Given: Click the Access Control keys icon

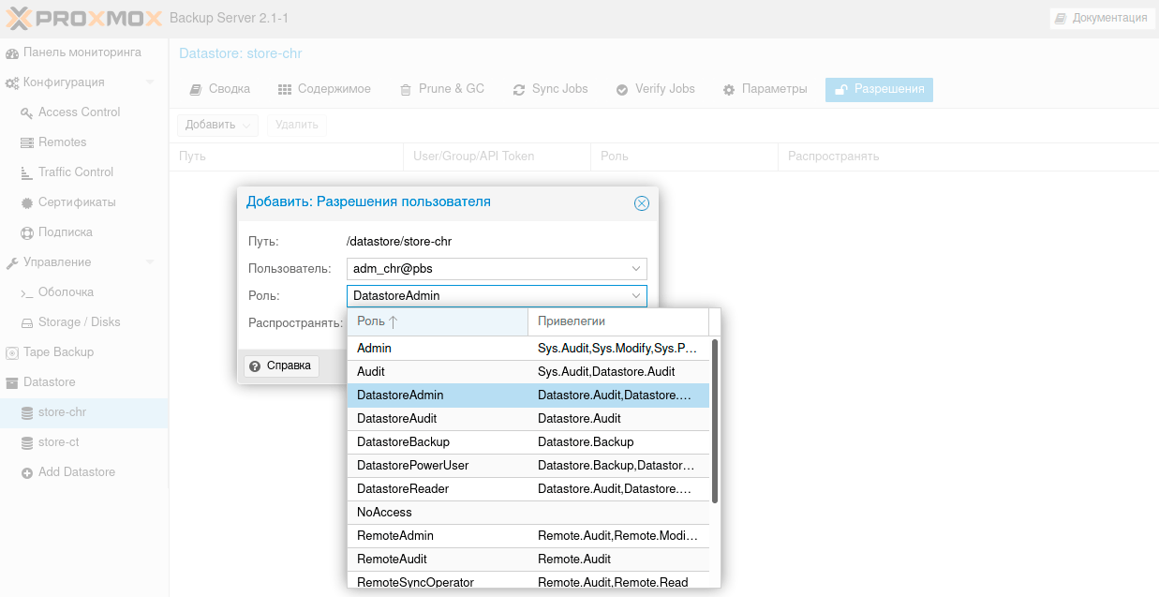Looking at the screenshot, I should 27,112.
